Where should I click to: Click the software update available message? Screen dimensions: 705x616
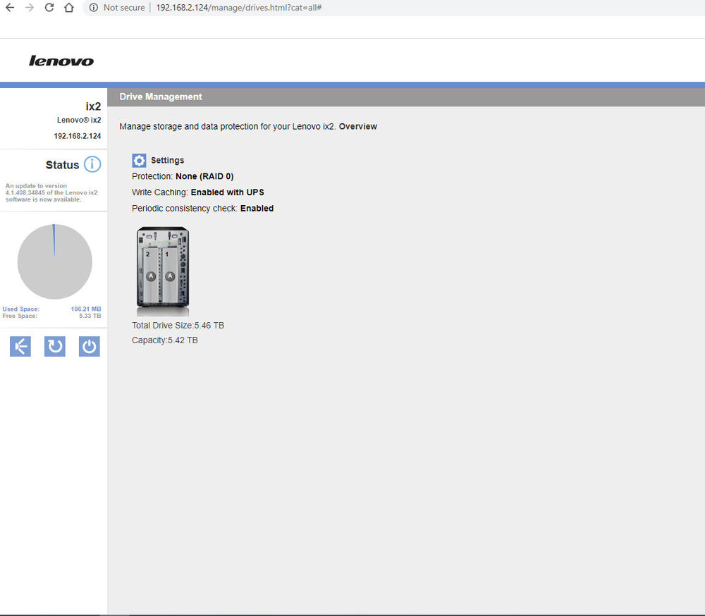point(51,192)
